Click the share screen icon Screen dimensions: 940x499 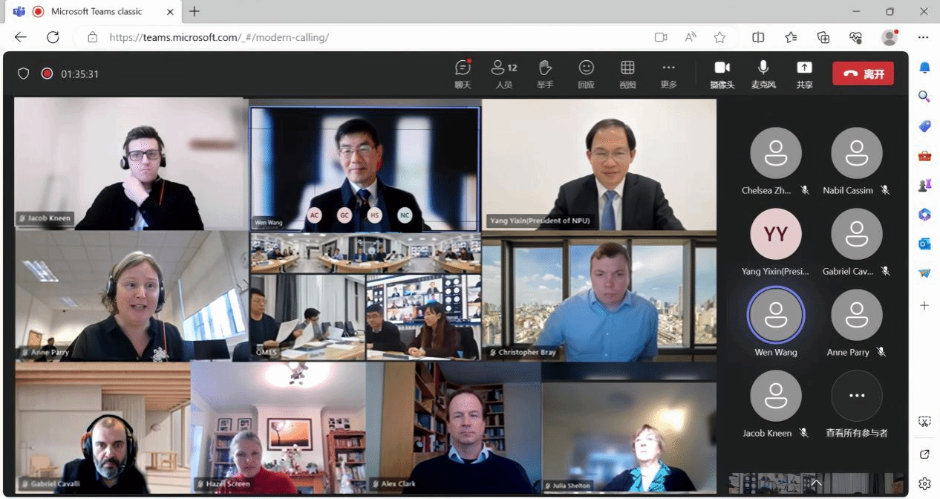point(804,74)
